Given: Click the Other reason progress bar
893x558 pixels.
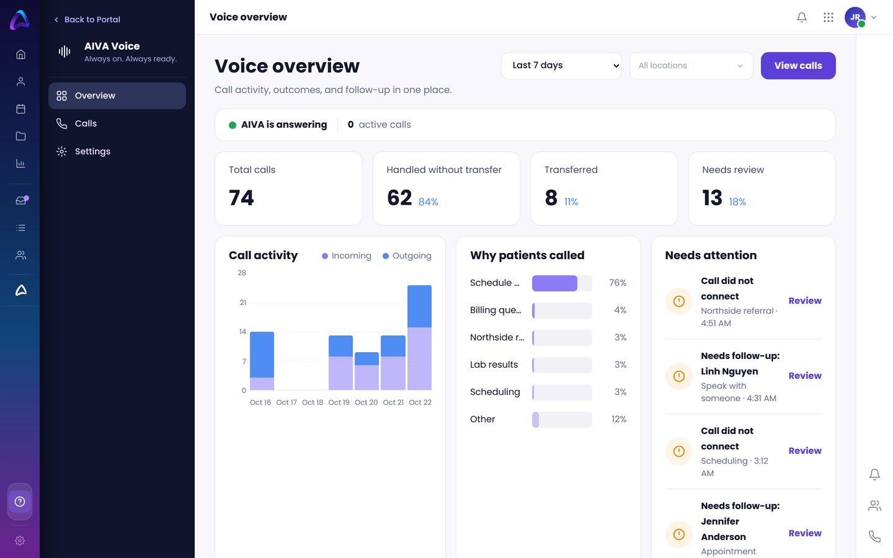Looking at the screenshot, I should pyautogui.click(x=562, y=420).
